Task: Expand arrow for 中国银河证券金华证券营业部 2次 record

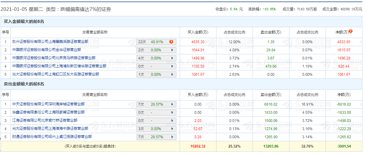Action: click(172, 50)
